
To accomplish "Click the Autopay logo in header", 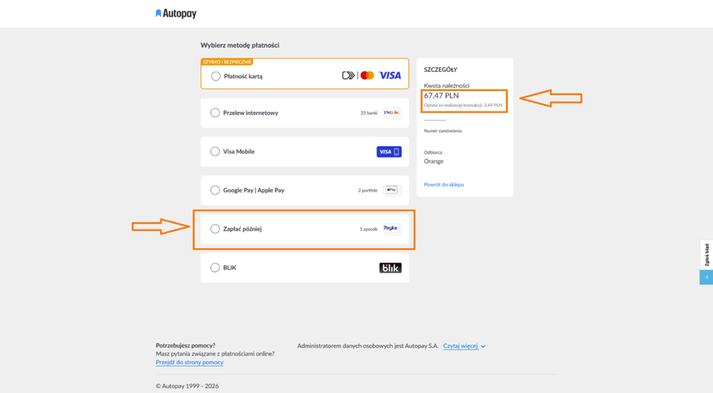I will [x=176, y=14].
